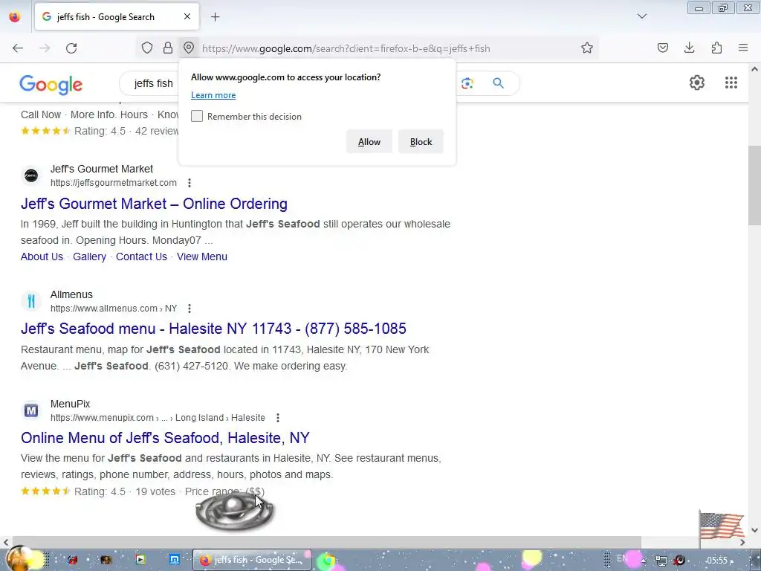Click the magnifier search button
The height and width of the screenshot is (571, 761).
tap(499, 83)
